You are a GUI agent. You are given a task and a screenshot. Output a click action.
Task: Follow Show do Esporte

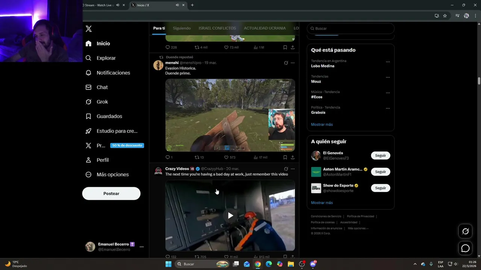[x=380, y=188]
